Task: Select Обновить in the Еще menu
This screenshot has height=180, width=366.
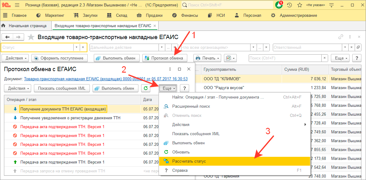Action: click(235, 152)
